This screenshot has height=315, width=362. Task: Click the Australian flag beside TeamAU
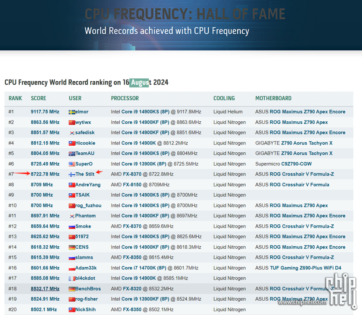(x=72, y=154)
